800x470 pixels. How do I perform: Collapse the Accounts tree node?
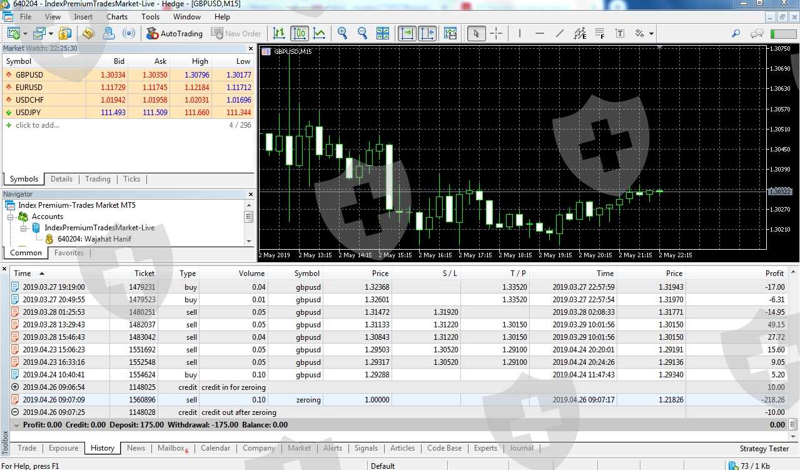point(11,217)
